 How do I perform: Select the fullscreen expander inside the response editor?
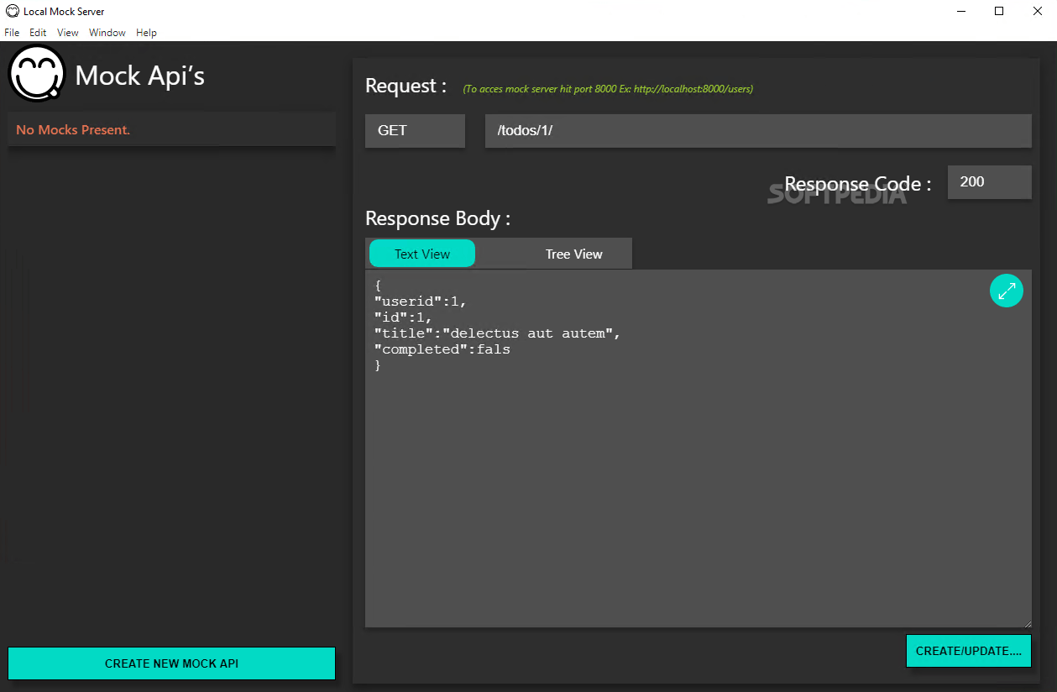pos(1006,290)
